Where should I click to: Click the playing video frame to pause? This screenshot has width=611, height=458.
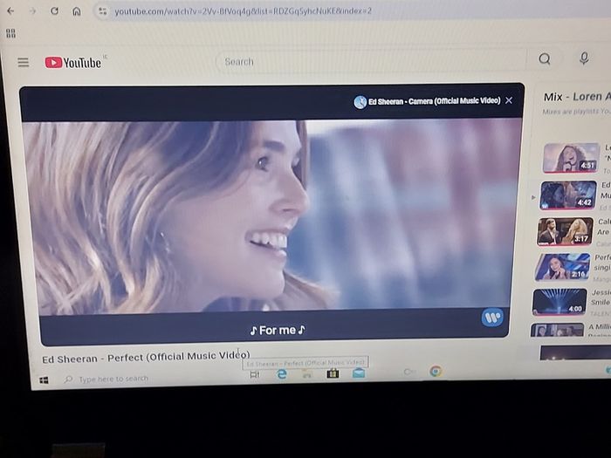pyautogui.click(x=272, y=216)
